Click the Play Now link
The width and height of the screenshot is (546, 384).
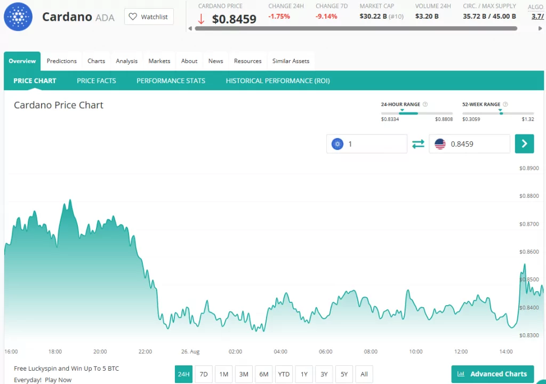(x=58, y=380)
